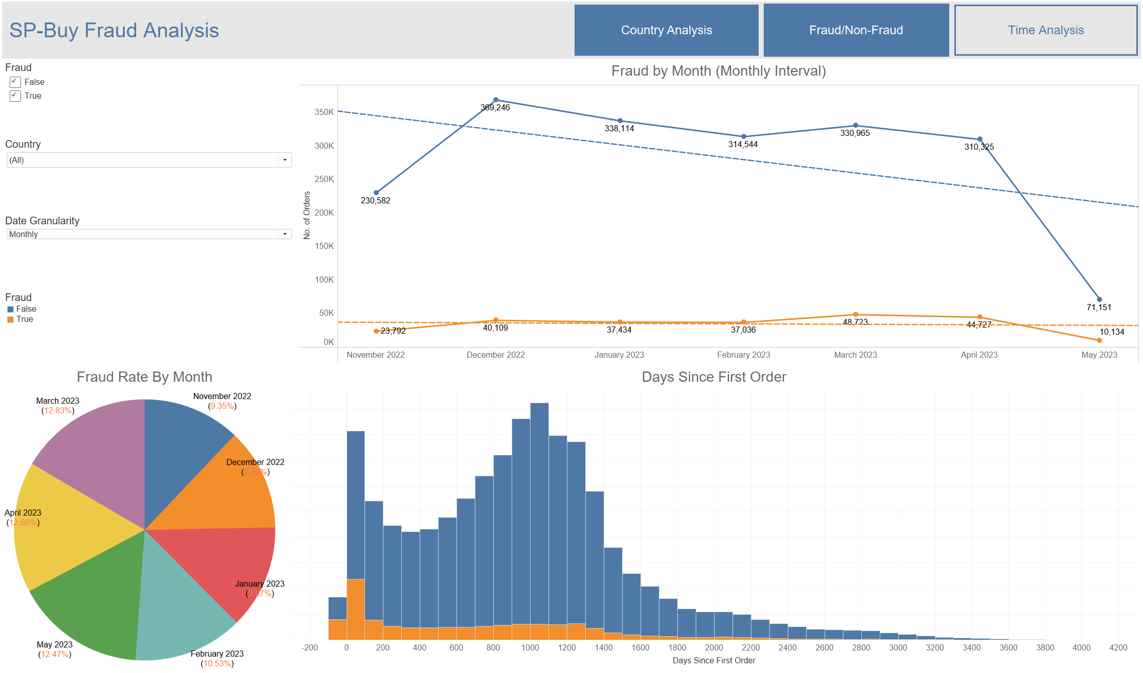Click the orange True legend swatch
Image resolution: width=1143 pixels, height=673 pixels.
pos(10,319)
